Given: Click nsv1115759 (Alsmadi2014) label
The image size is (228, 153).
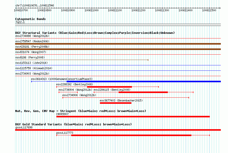Looking at the screenshot, I should (34, 68).
